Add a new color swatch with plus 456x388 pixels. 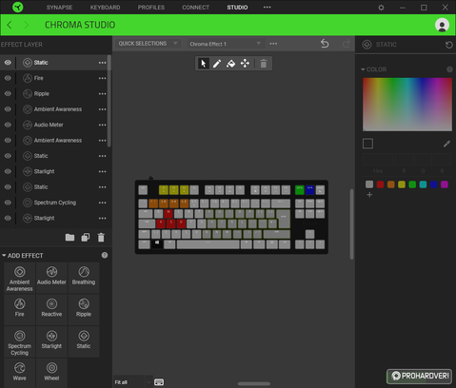coord(369,195)
